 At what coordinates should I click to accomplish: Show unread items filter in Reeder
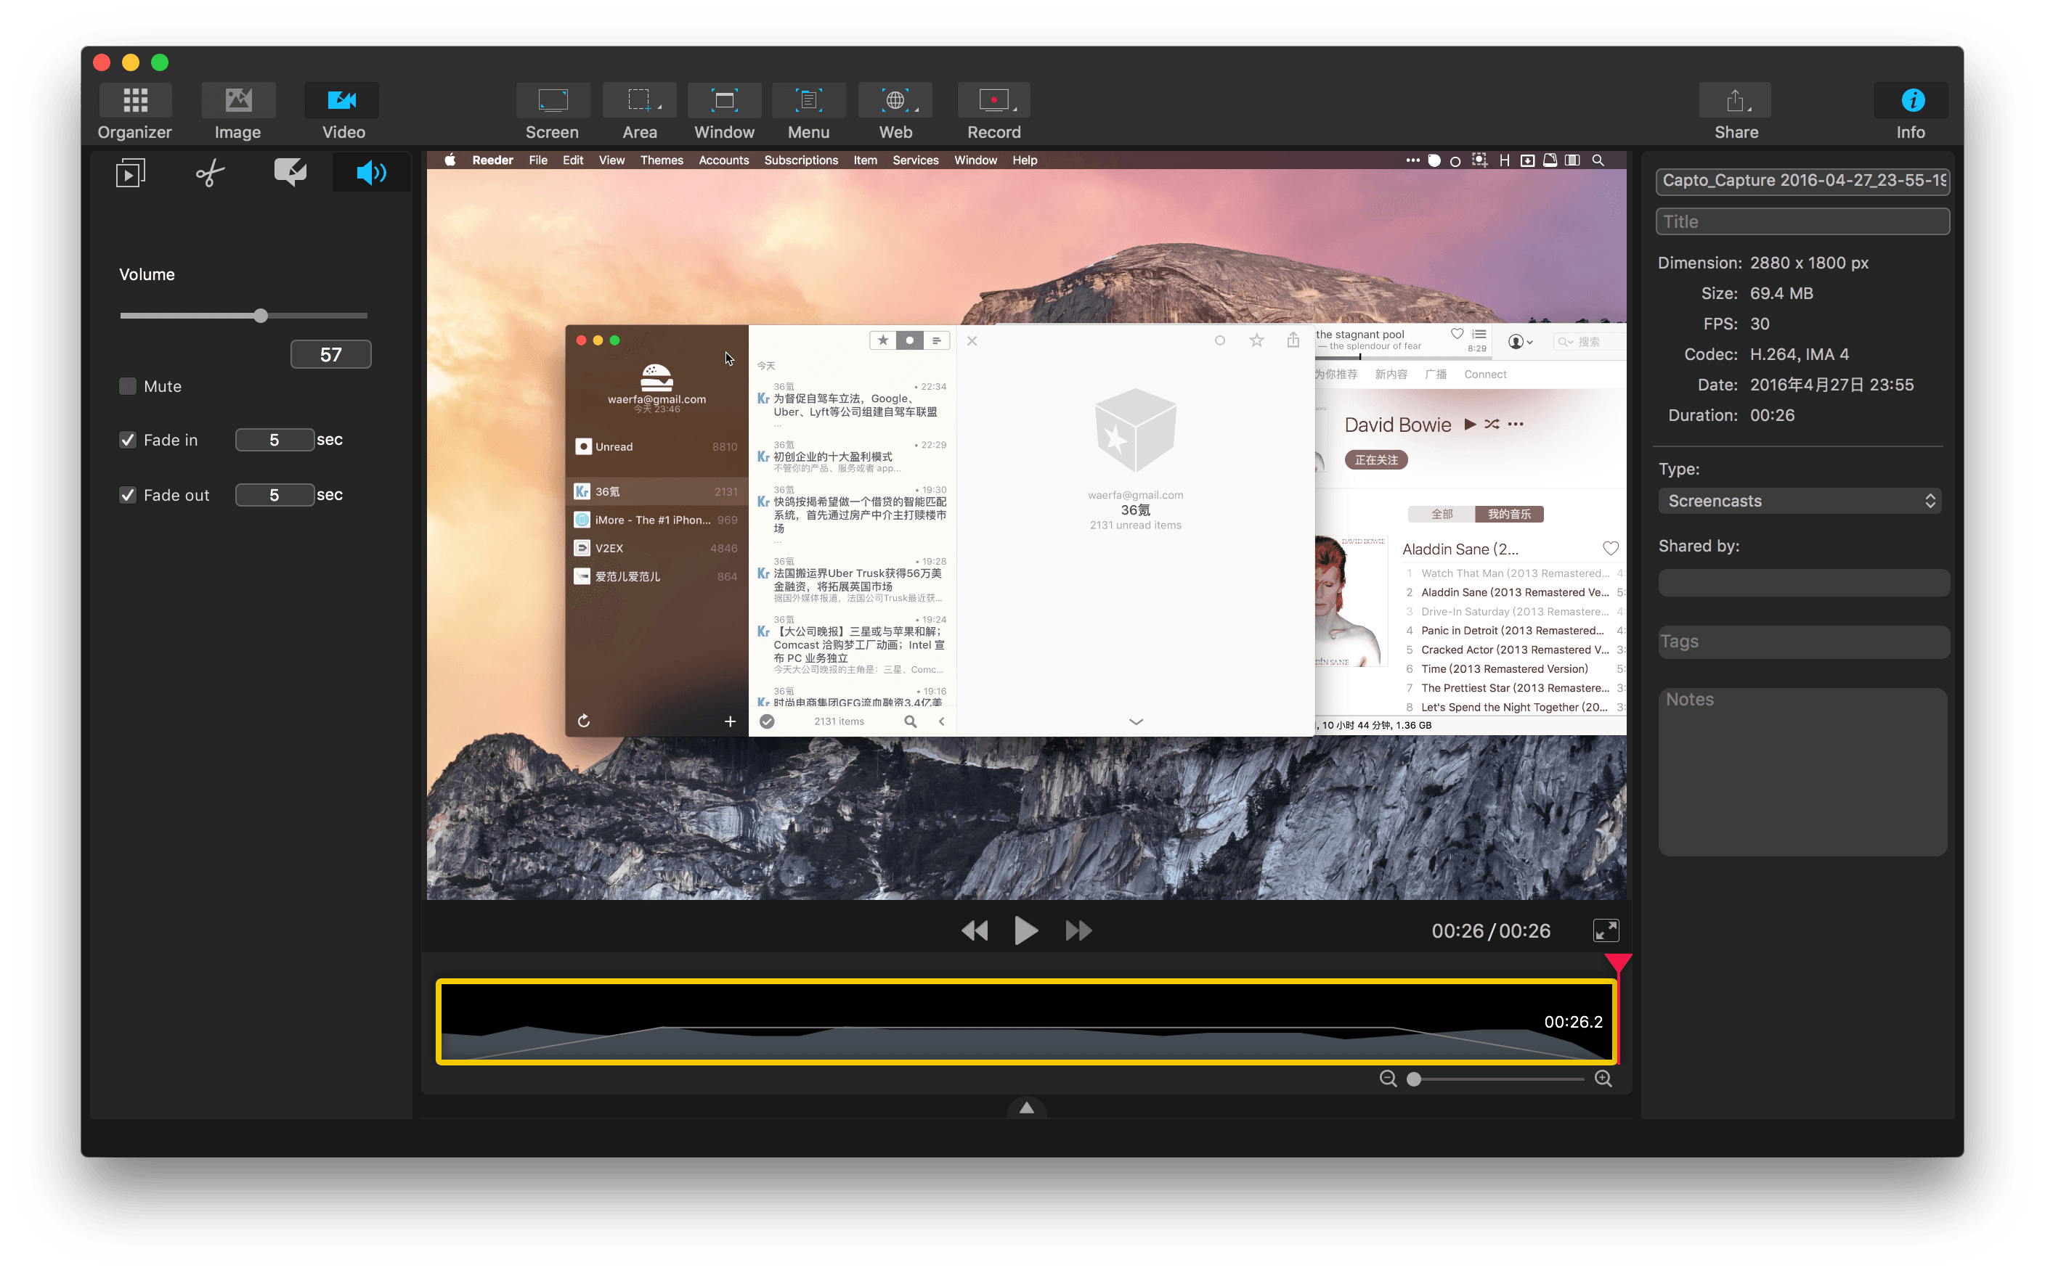click(x=910, y=340)
